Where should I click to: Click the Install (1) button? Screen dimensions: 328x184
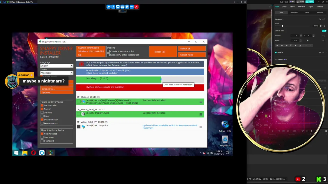click(163, 52)
